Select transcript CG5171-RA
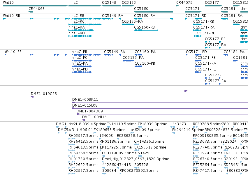The width and height of the screenshot is (248, 175). (x=197, y=30)
